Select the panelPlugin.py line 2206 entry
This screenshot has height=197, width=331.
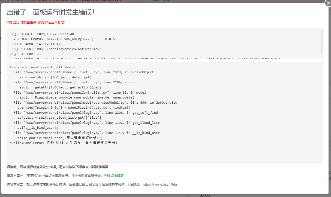pos(86,113)
